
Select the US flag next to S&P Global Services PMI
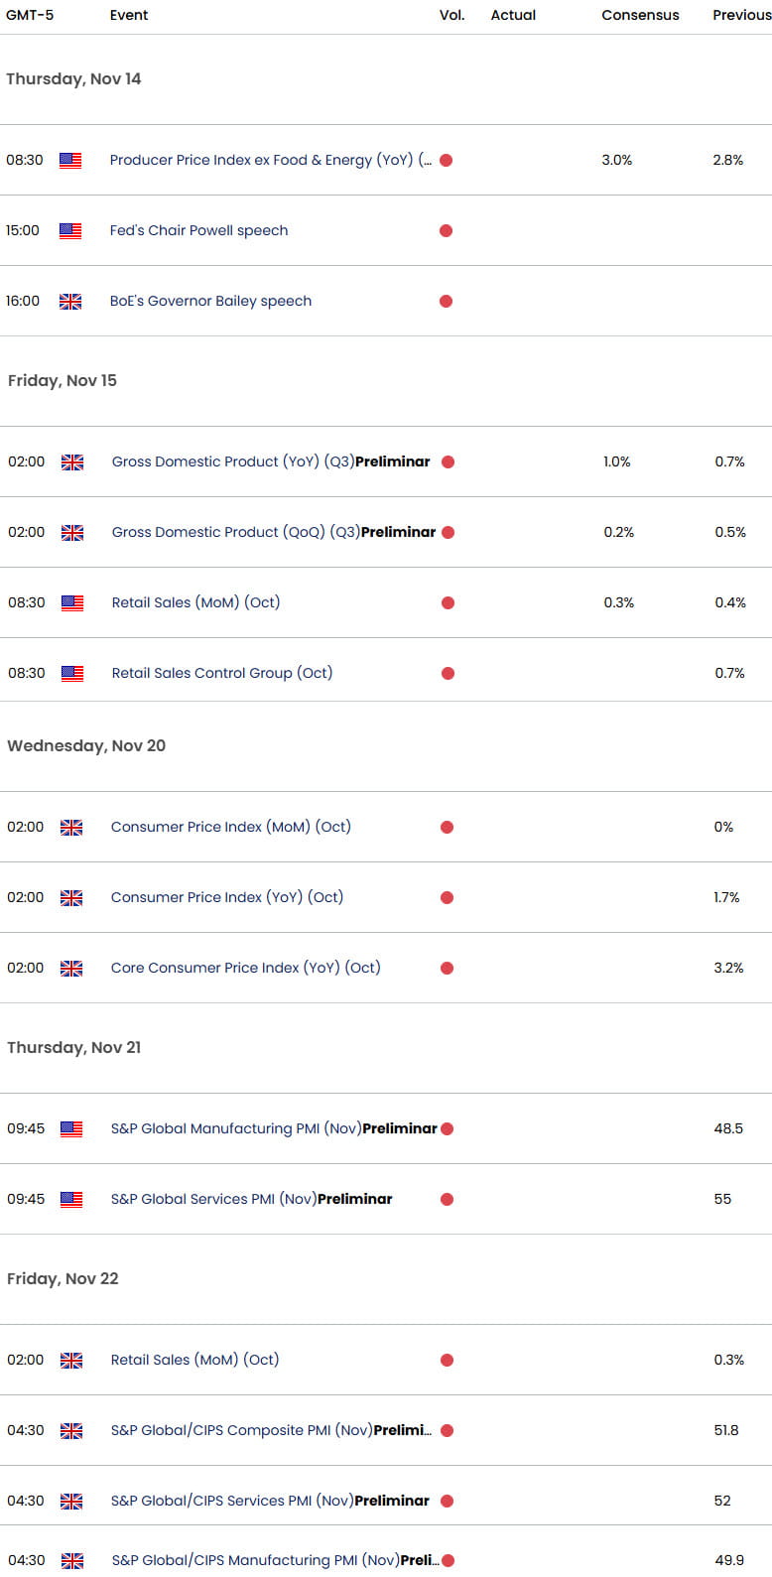click(69, 1199)
